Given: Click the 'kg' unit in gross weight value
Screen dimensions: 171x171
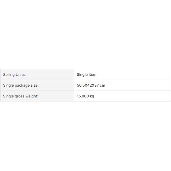Looking at the screenshot, I should coord(92,96).
